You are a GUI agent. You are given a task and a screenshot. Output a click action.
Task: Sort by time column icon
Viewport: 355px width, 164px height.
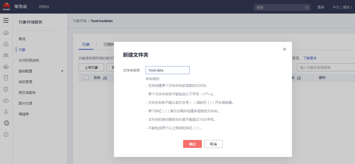click(x=299, y=78)
